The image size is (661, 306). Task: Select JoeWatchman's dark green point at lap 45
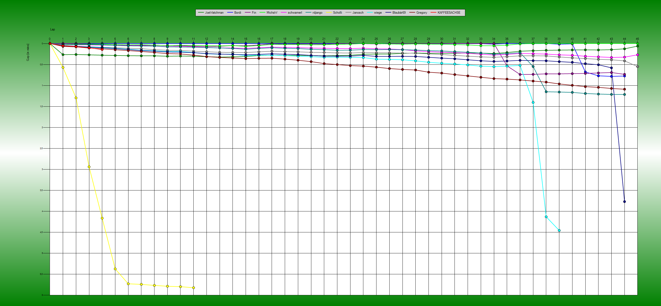(x=638, y=46)
